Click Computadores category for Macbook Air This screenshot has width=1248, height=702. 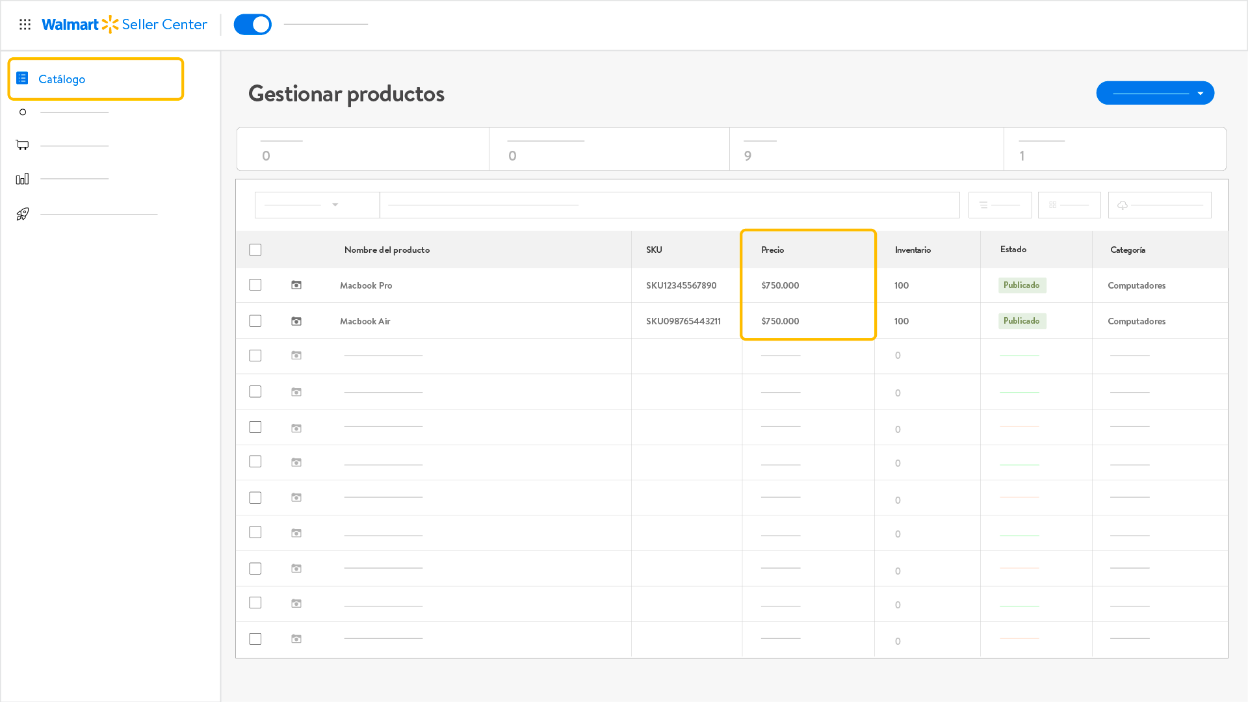tap(1136, 321)
